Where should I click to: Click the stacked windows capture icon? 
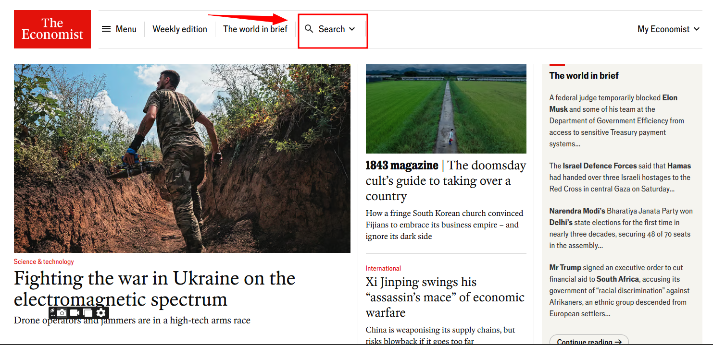point(88,313)
